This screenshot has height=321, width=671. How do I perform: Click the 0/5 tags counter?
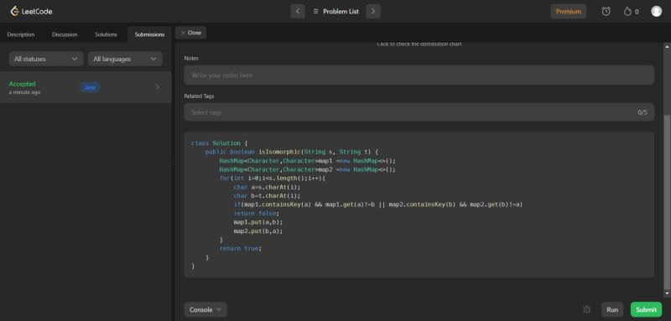642,112
